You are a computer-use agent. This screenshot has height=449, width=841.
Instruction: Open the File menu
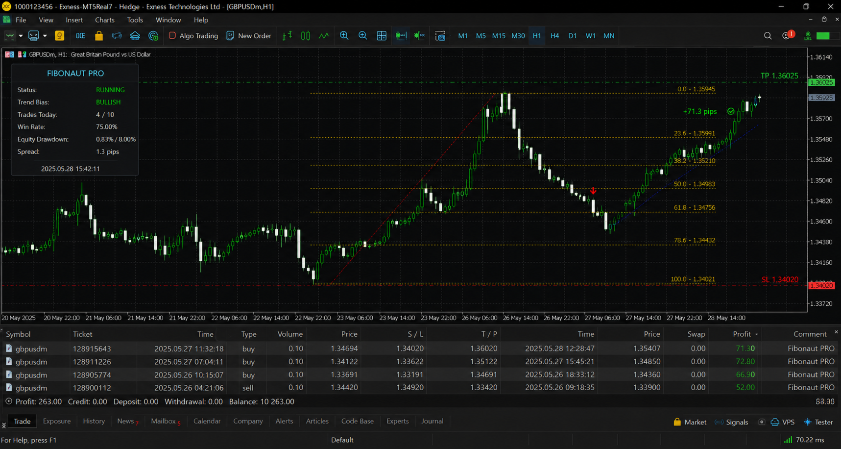[21, 20]
